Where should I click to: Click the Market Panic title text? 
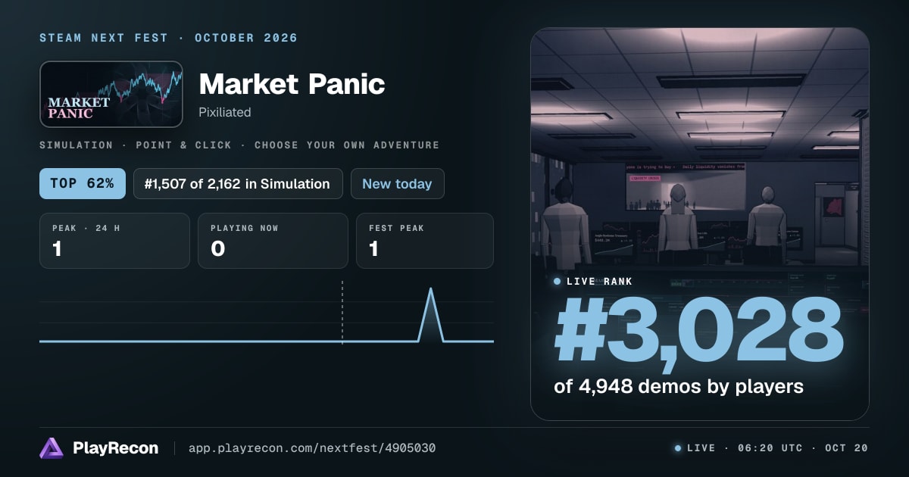click(292, 83)
